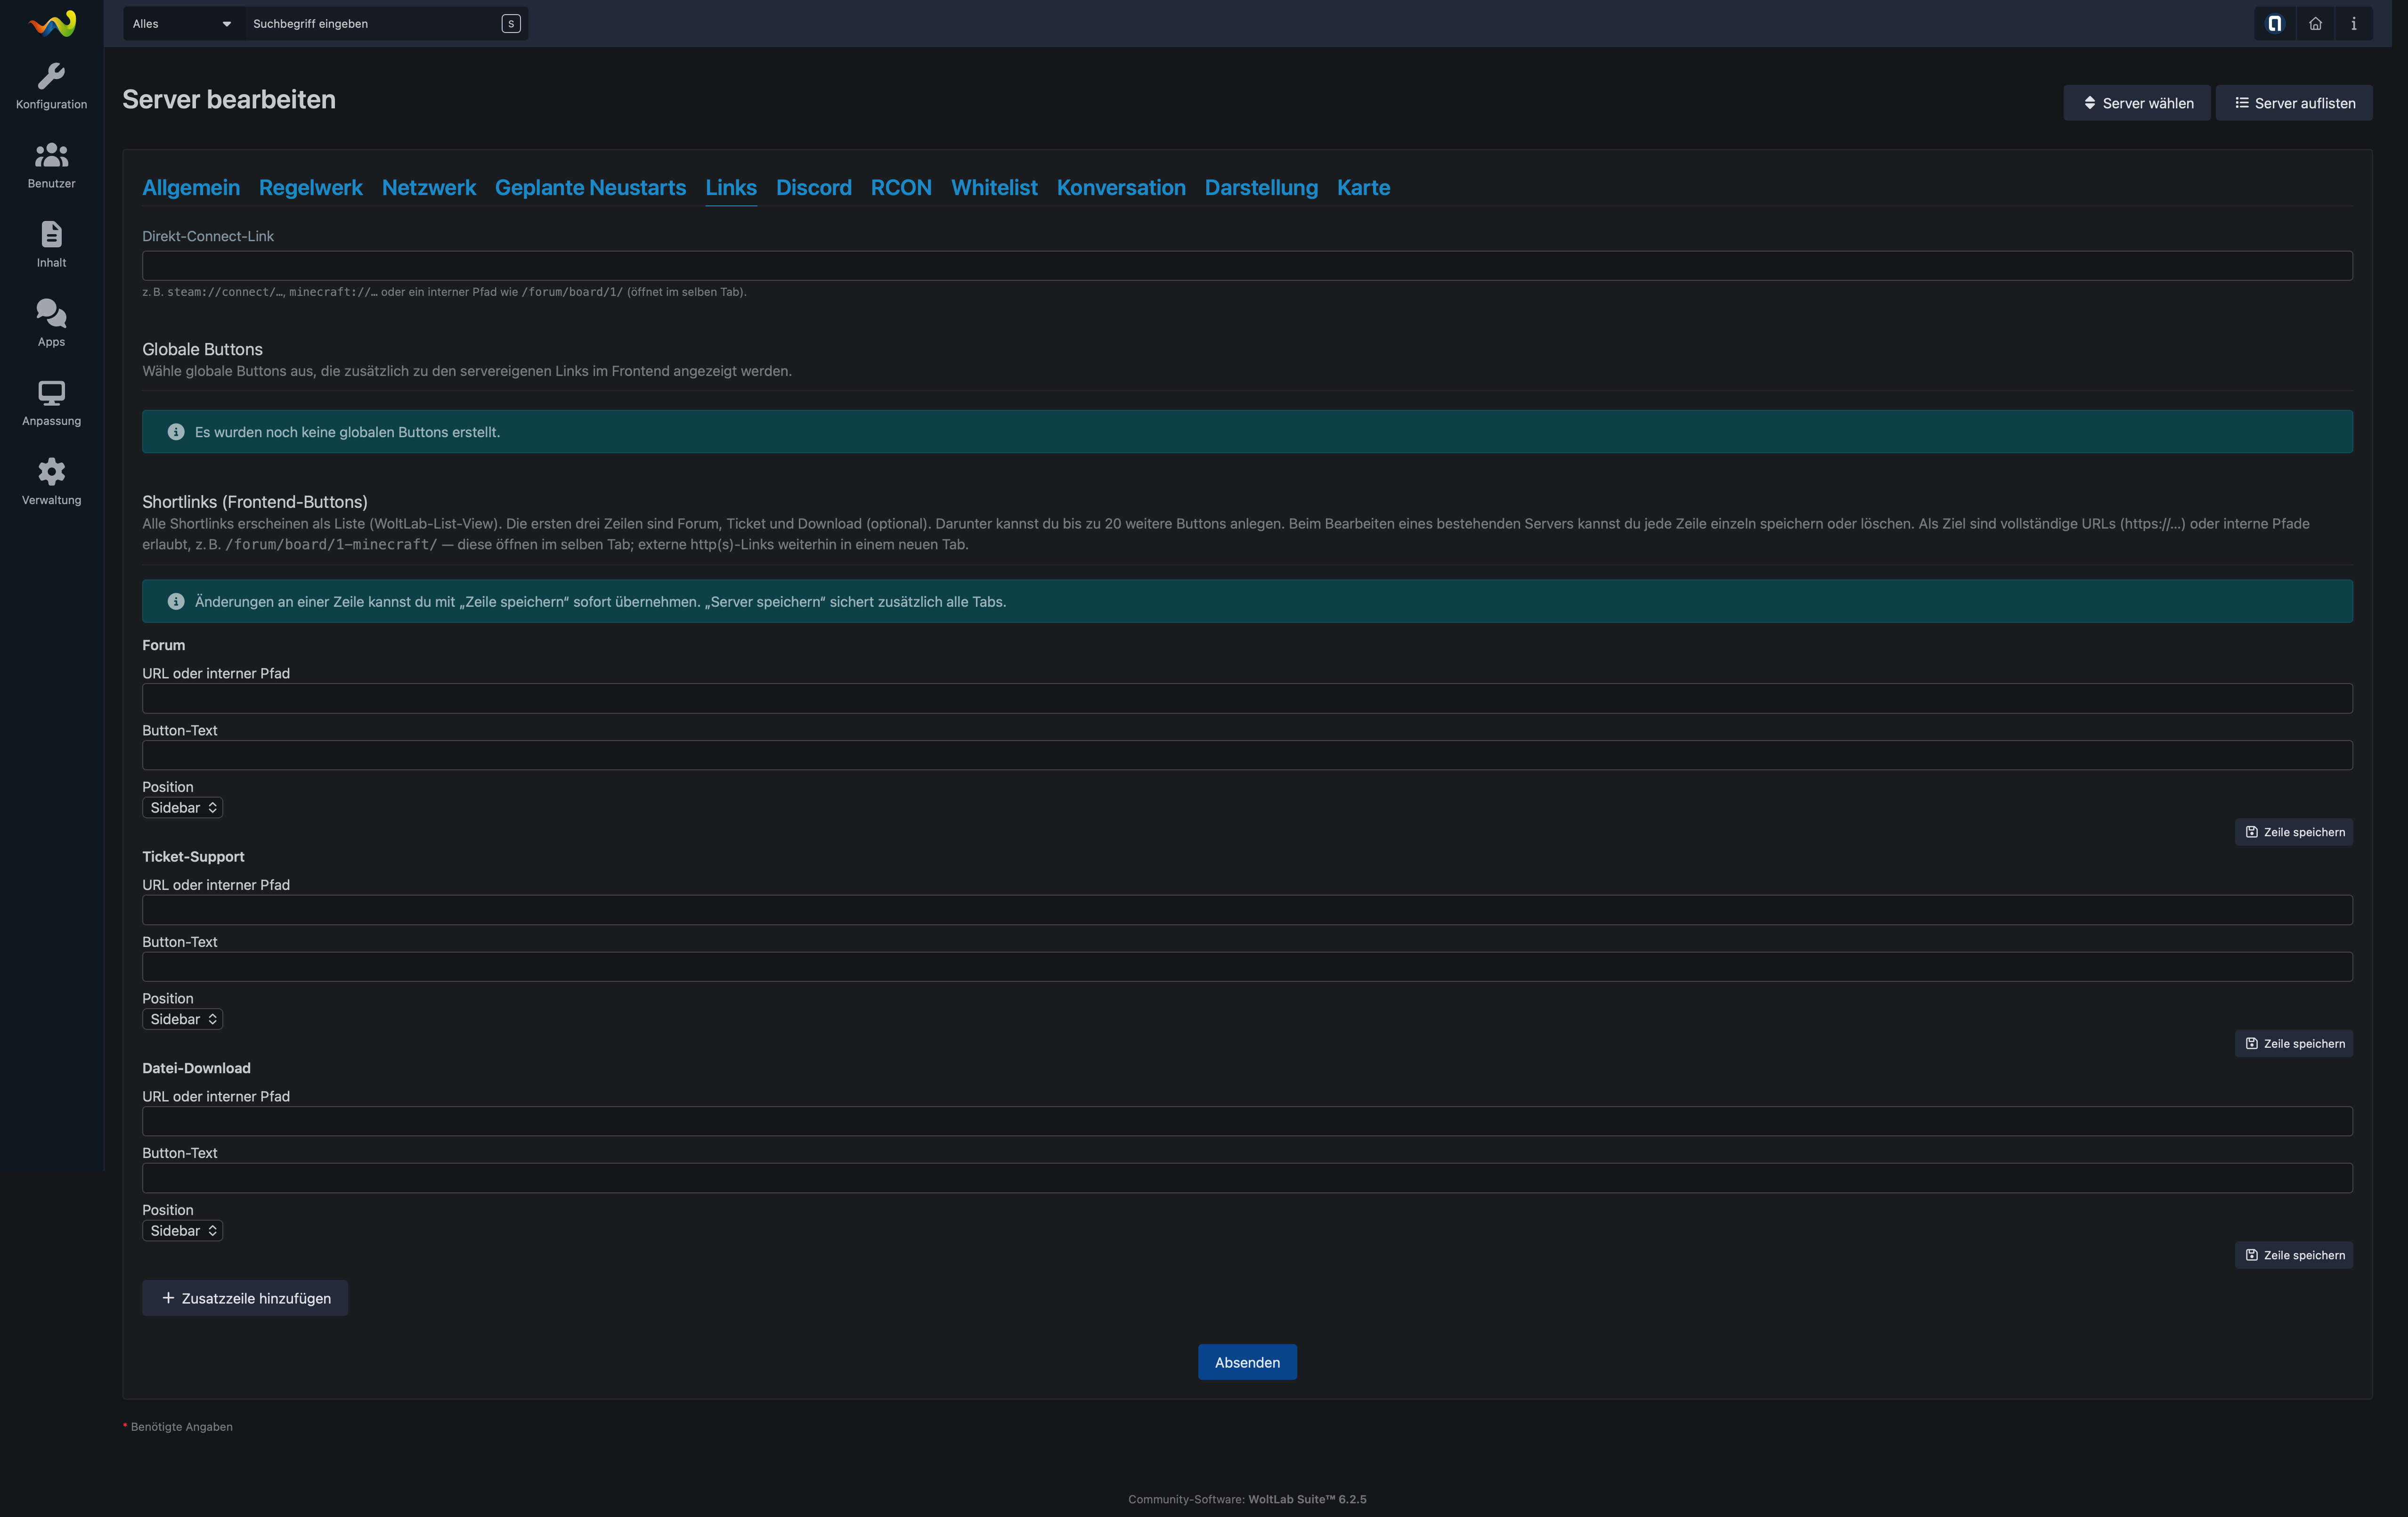Open the Karte tab
This screenshot has height=1517, width=2408.
[1363, 187]
